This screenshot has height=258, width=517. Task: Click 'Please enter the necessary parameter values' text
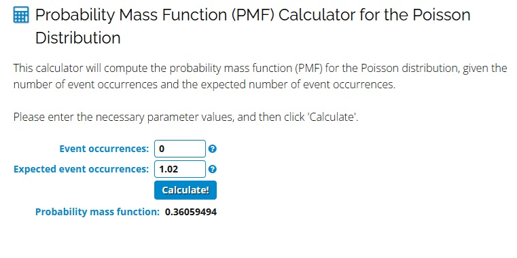pos(124,117)
